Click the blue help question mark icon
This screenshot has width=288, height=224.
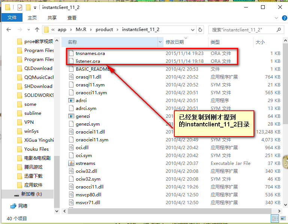[x=284, y=18]
